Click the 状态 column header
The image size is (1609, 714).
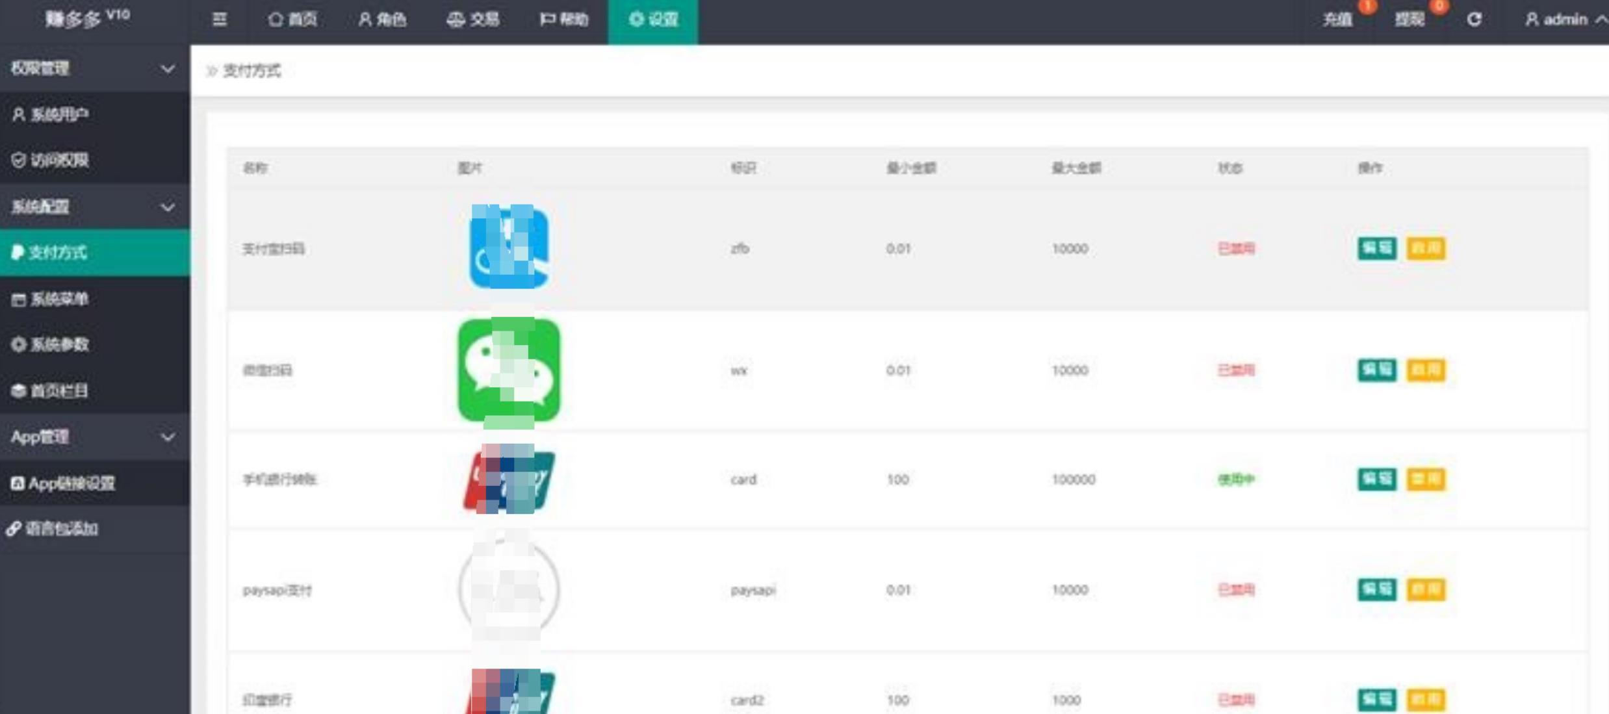tap(1229, 168)
